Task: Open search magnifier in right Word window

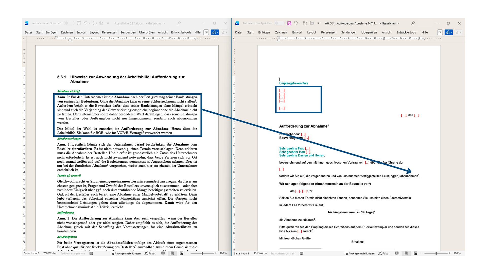Action: coord(413,23)
